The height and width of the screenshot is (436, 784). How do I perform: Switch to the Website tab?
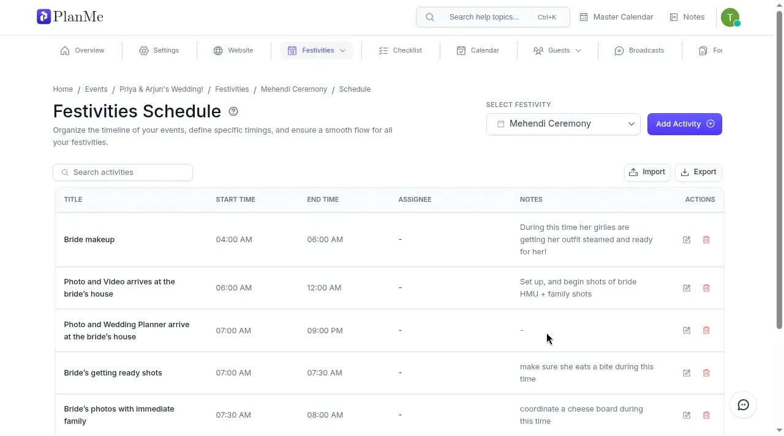click(233, 51)
